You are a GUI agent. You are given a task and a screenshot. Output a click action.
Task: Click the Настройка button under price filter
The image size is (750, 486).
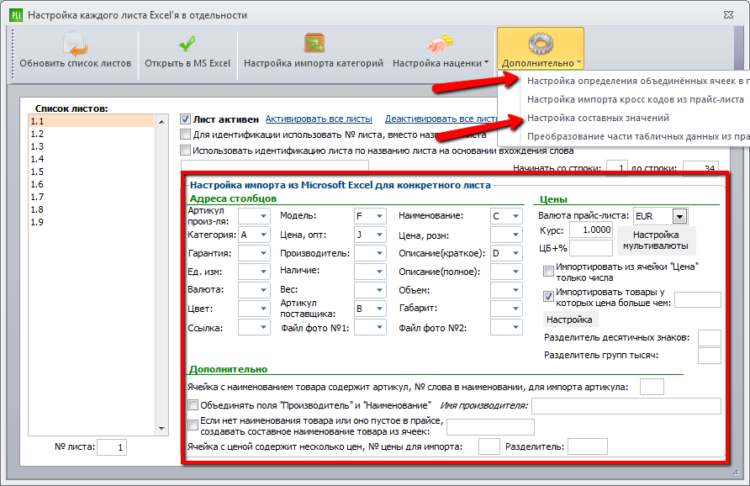569,320
